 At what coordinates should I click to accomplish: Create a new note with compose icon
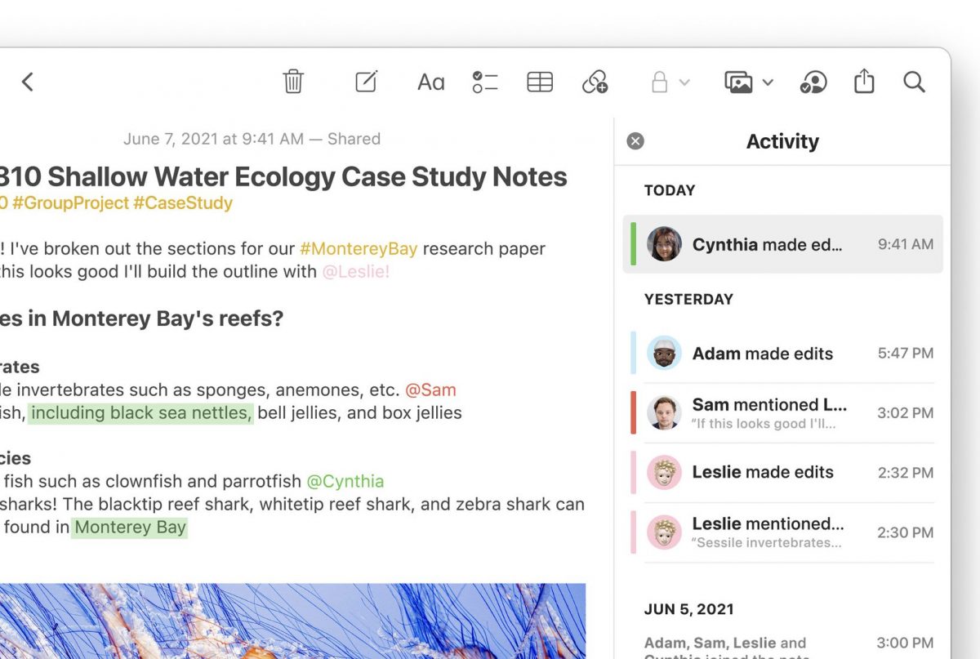tap(366, 82)
